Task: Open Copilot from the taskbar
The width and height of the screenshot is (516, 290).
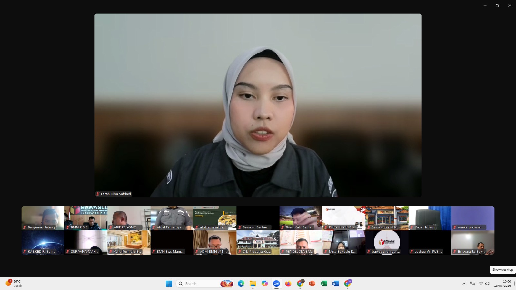Action: click(x=265, y=284)
